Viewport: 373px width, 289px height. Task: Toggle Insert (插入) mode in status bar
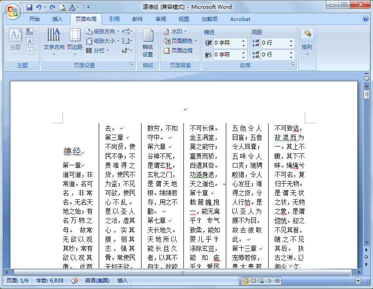point(123,281)
